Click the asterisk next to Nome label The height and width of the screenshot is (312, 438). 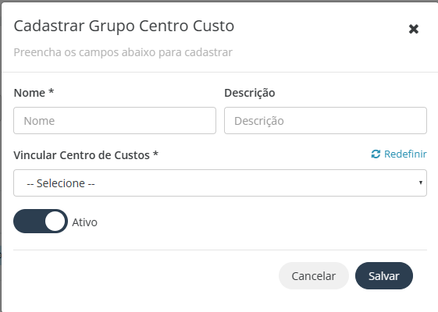(x=51, y=91)
